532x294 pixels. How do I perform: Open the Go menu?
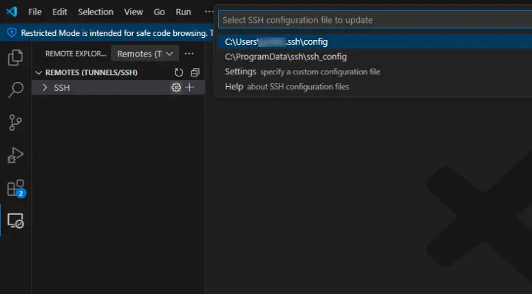click(x=159, y=12)
